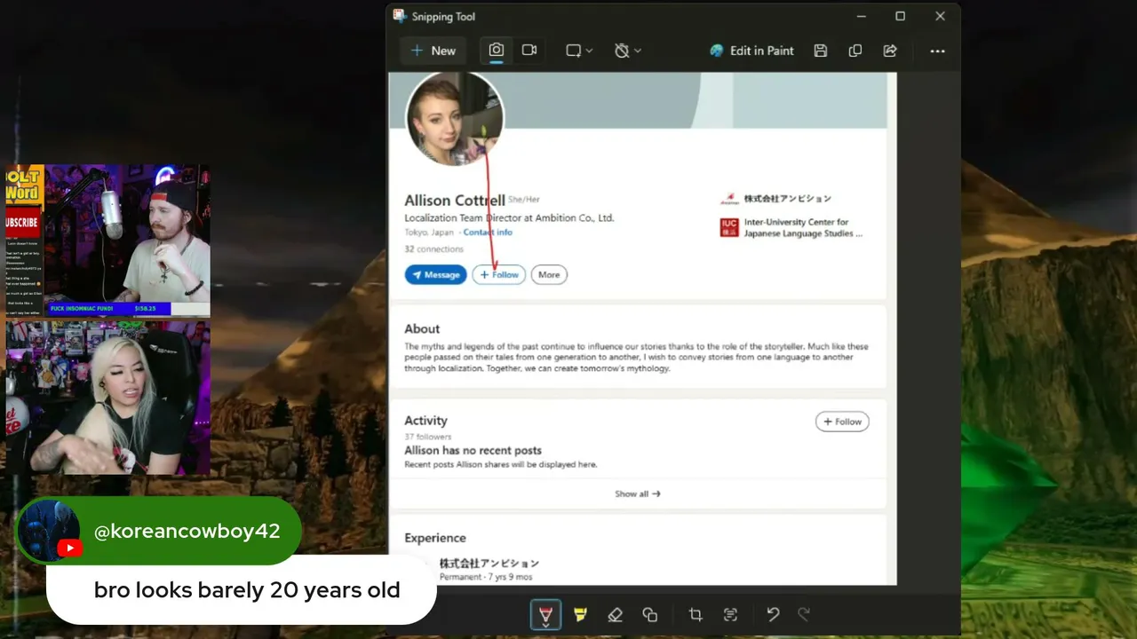Select the Eraser tool
This screenshot has height=639, width=1137.
pos(615,615)
